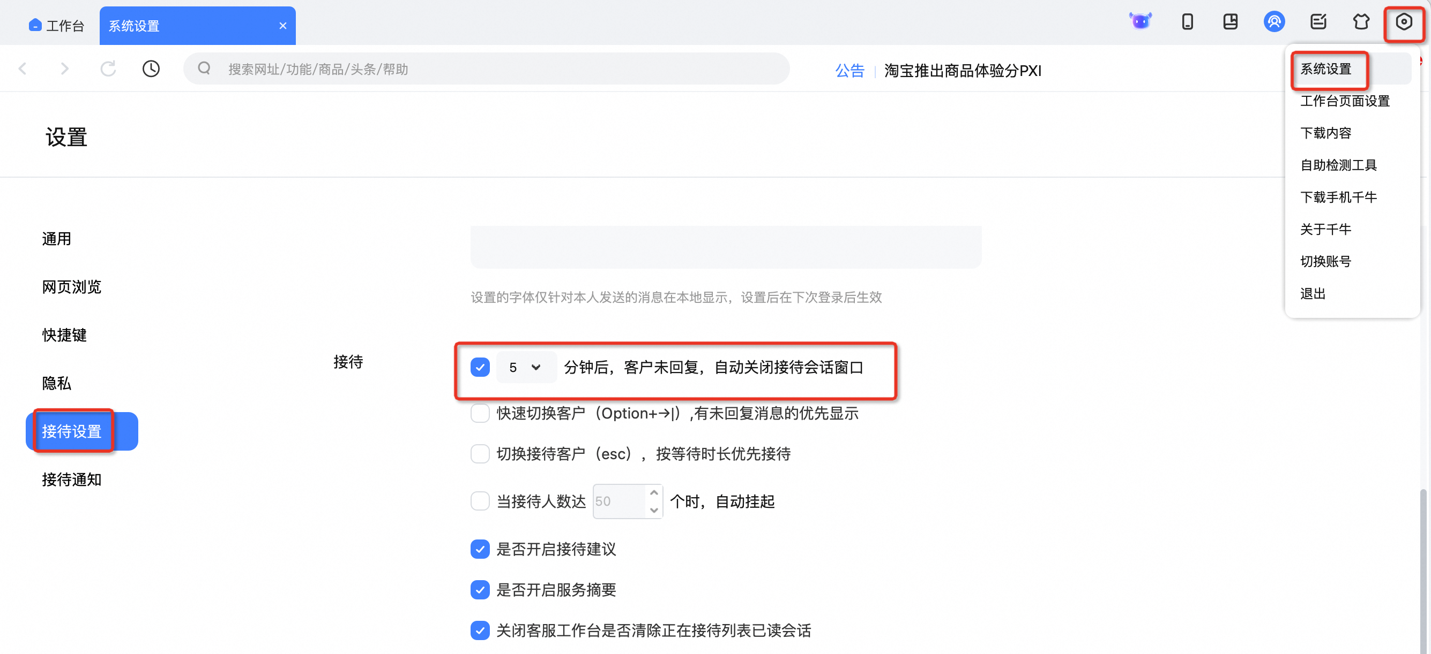Focus the 搜索网址/功能/商品 search field
Viewport: 1431px width, 654px height.
point(487,69)
